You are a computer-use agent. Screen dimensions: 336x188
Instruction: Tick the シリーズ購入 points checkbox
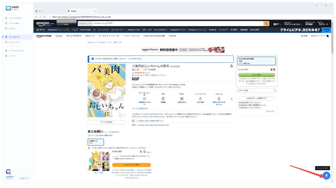pos(113,157)
